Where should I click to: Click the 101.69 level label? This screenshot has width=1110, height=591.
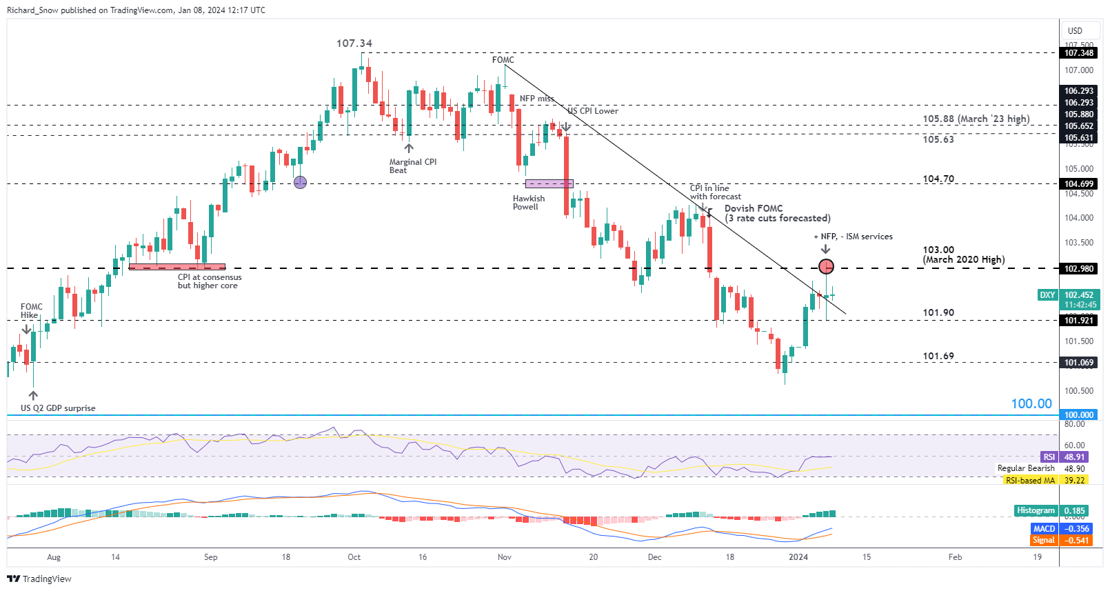pyautogui.click(x=938, y=357)
